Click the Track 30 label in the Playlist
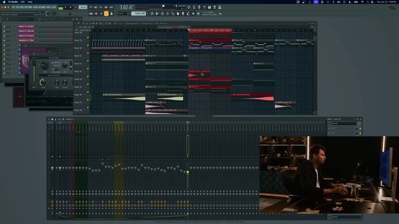Screen dimensions: 399x224 78,48
